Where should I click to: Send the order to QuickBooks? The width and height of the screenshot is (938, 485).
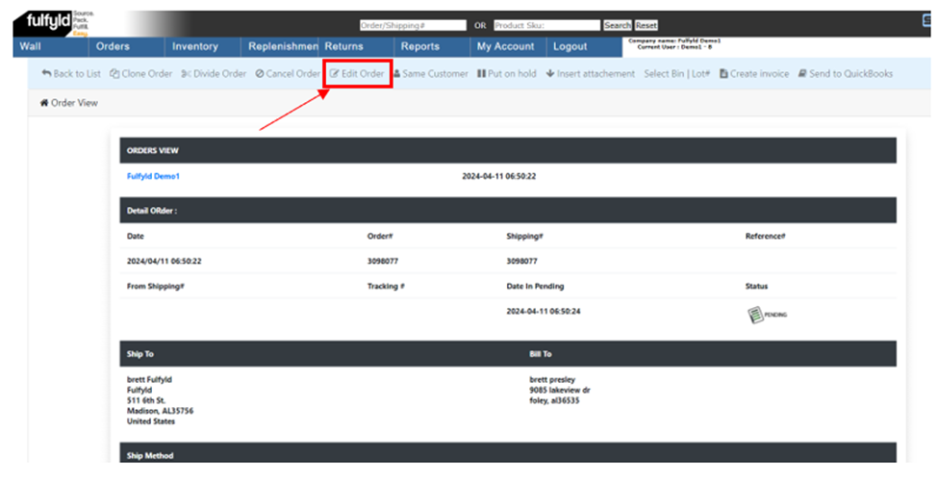pyautogui.click(x=845, y=74)
